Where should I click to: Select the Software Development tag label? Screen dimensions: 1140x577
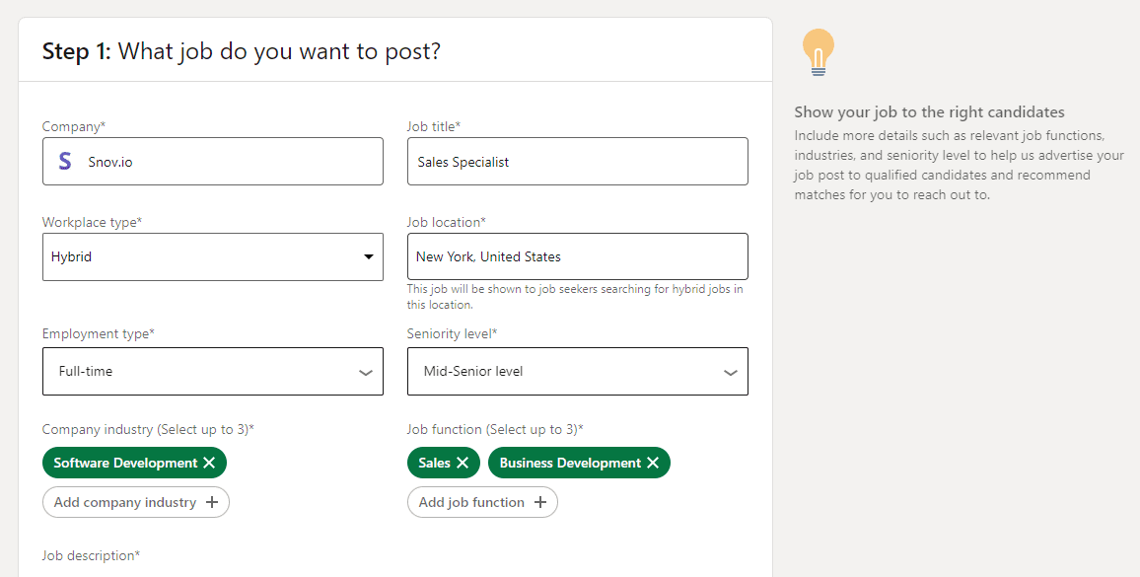point(125,463)
